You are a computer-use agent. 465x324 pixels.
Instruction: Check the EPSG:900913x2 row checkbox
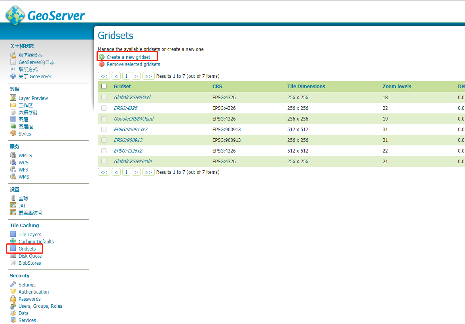(104, 130)
